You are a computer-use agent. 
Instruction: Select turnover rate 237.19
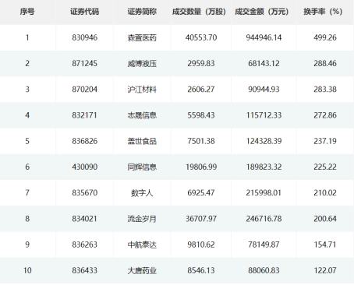[x=325, y=141]
